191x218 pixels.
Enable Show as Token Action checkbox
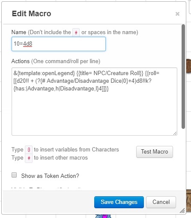coord(14,175)
